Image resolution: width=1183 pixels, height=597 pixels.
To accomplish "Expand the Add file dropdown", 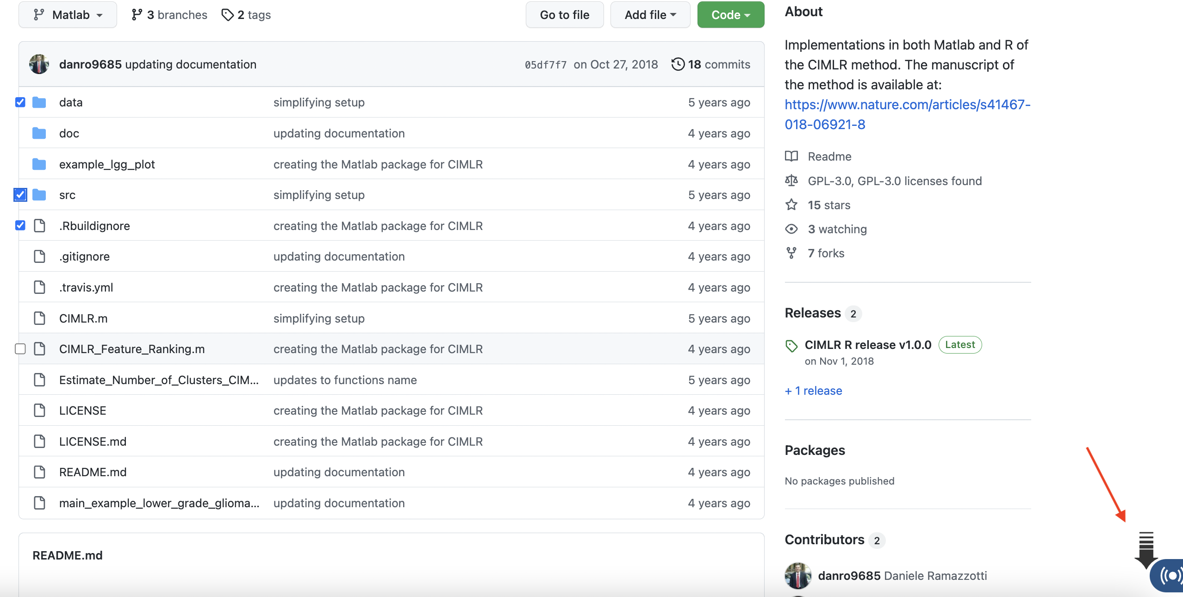I will click(x=650, y=15).
